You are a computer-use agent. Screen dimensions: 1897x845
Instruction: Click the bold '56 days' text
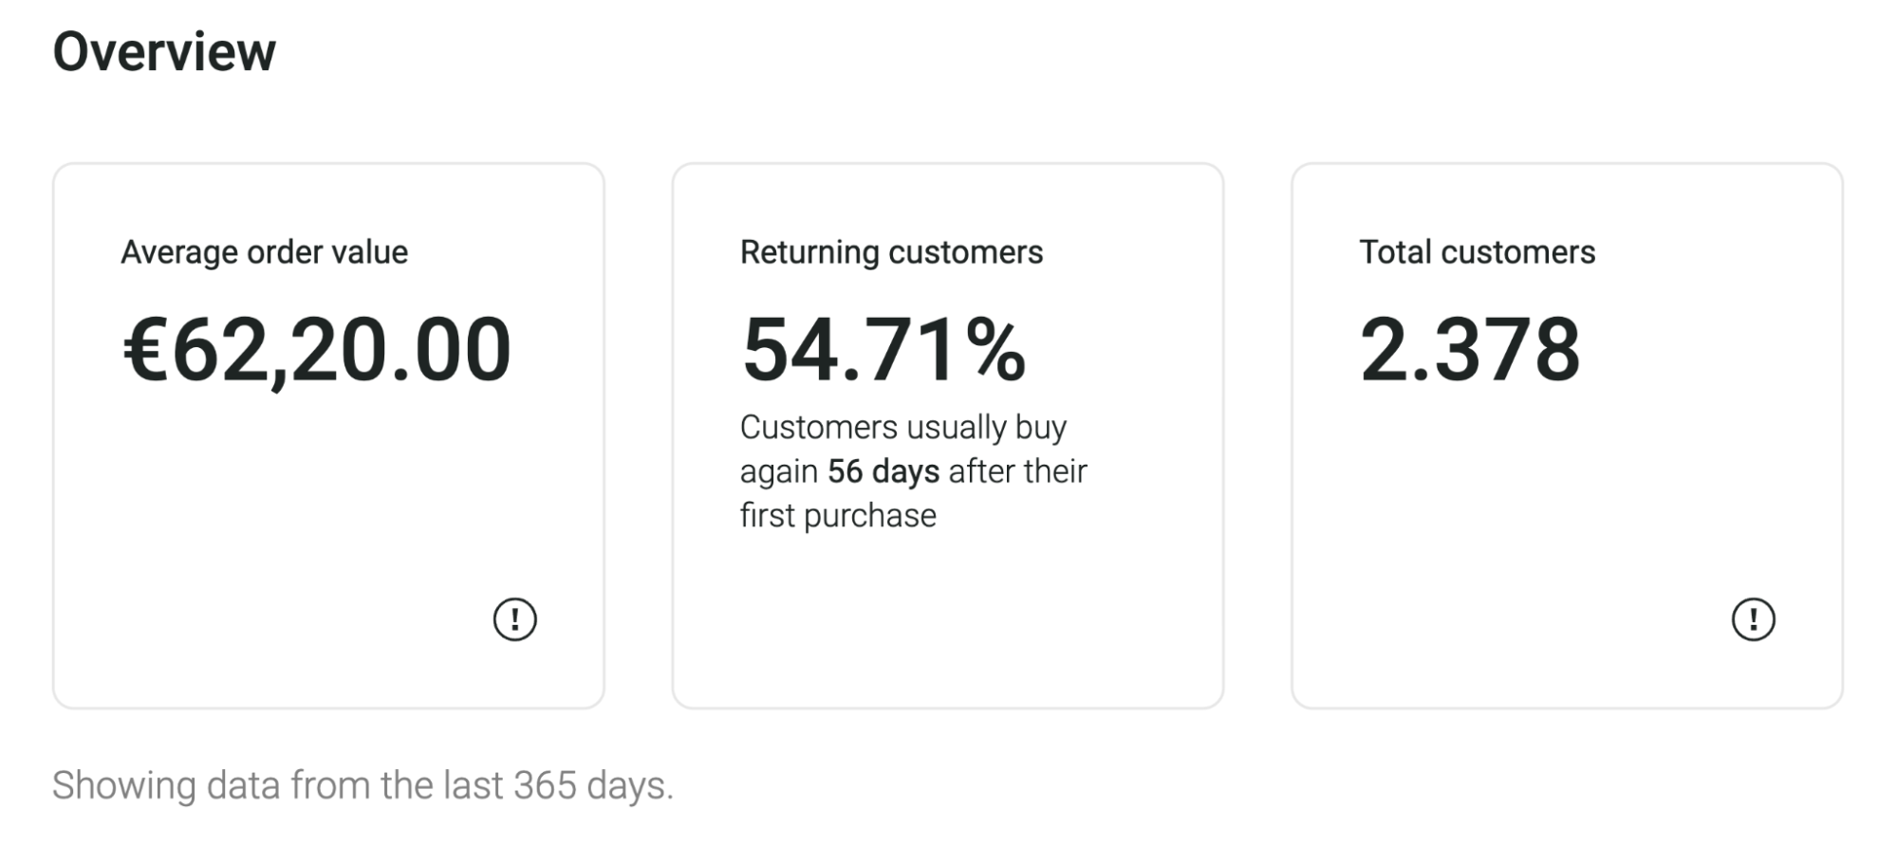pos(883,471)
